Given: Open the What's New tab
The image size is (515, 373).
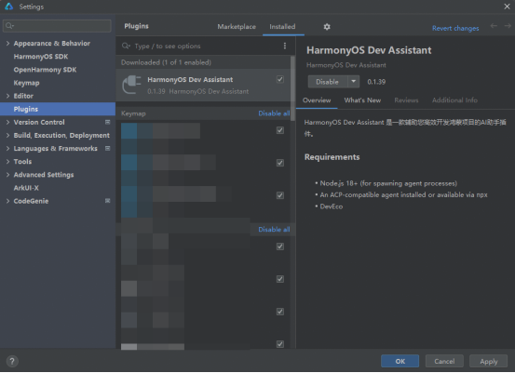Looking at the screenshot, I should coord(362,100).
